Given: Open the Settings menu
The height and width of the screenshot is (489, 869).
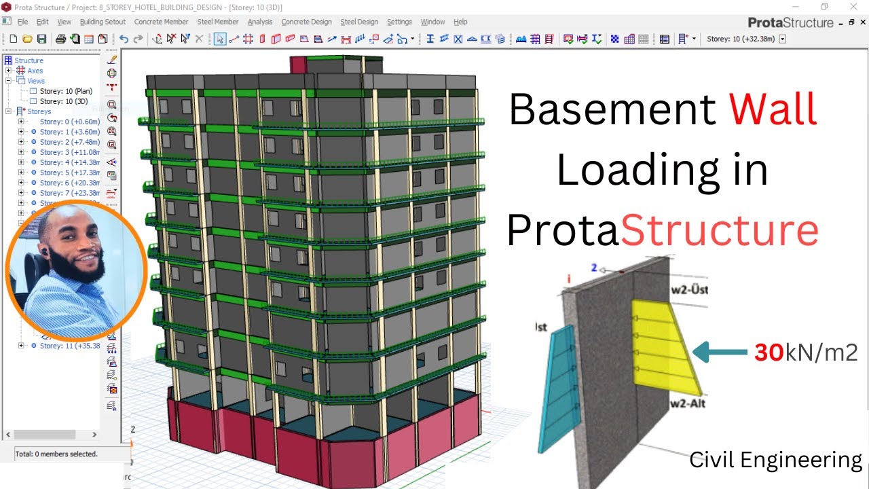Looking at the screenshot, I should pos(399,22).
